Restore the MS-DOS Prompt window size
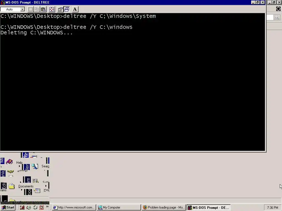 point(257,2)
